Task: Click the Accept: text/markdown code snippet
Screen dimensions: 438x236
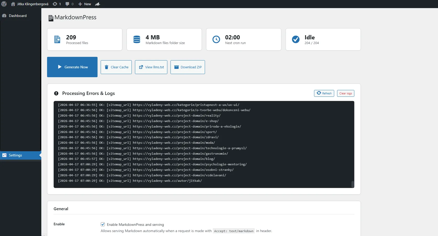Action: [234, 231]
